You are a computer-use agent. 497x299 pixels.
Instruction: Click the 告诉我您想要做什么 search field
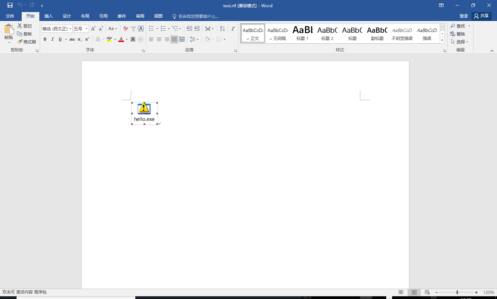[196, 16]
